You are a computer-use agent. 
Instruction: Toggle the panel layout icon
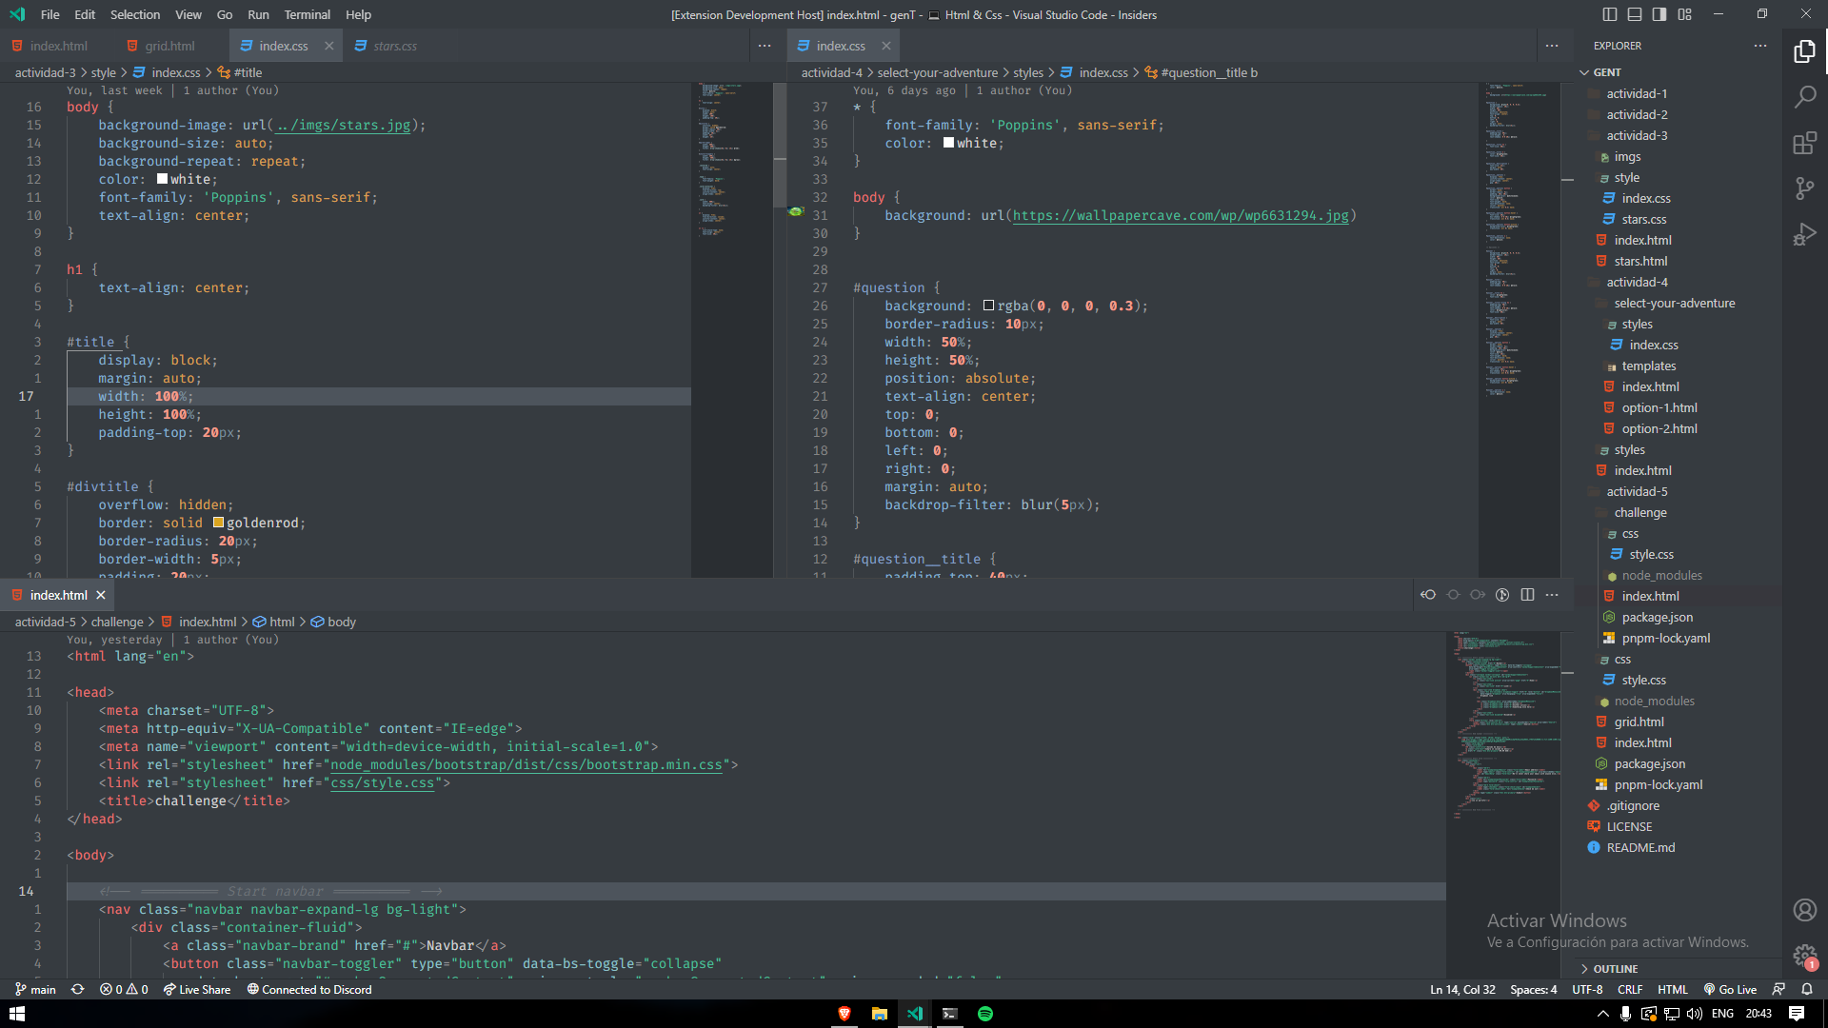click(1634, 14)
